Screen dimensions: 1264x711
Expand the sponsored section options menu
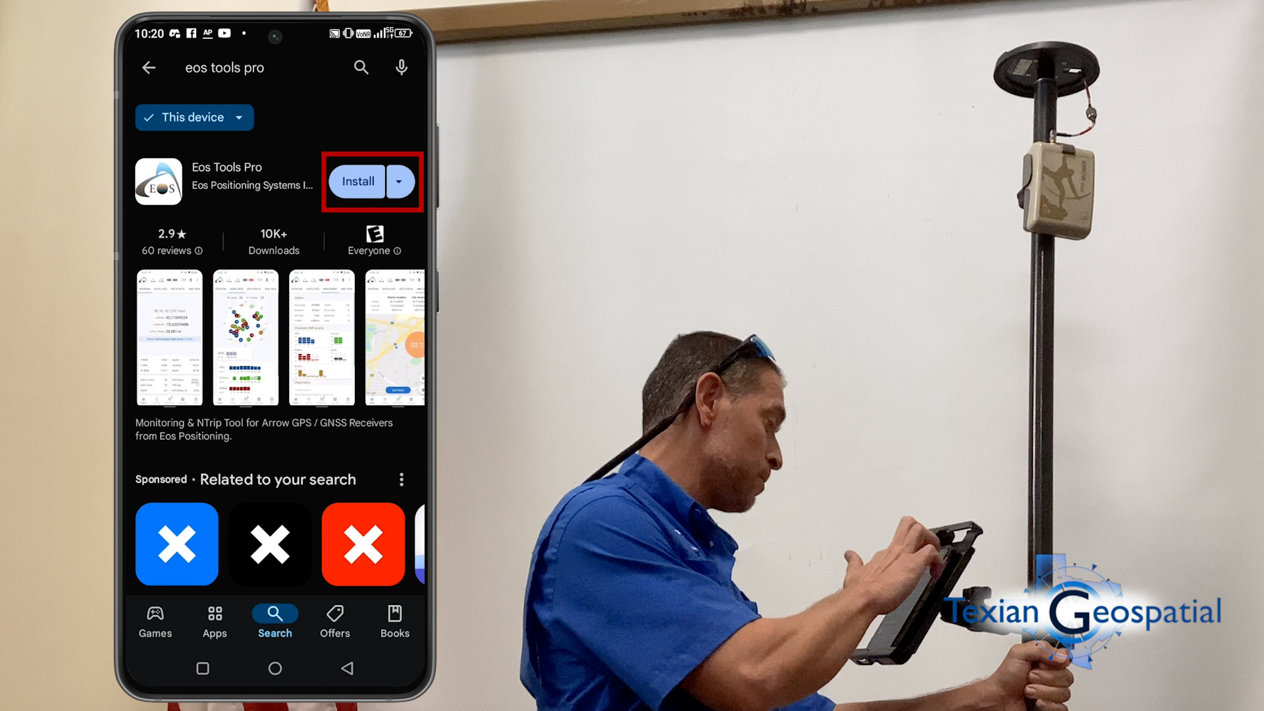click(402, 479)
